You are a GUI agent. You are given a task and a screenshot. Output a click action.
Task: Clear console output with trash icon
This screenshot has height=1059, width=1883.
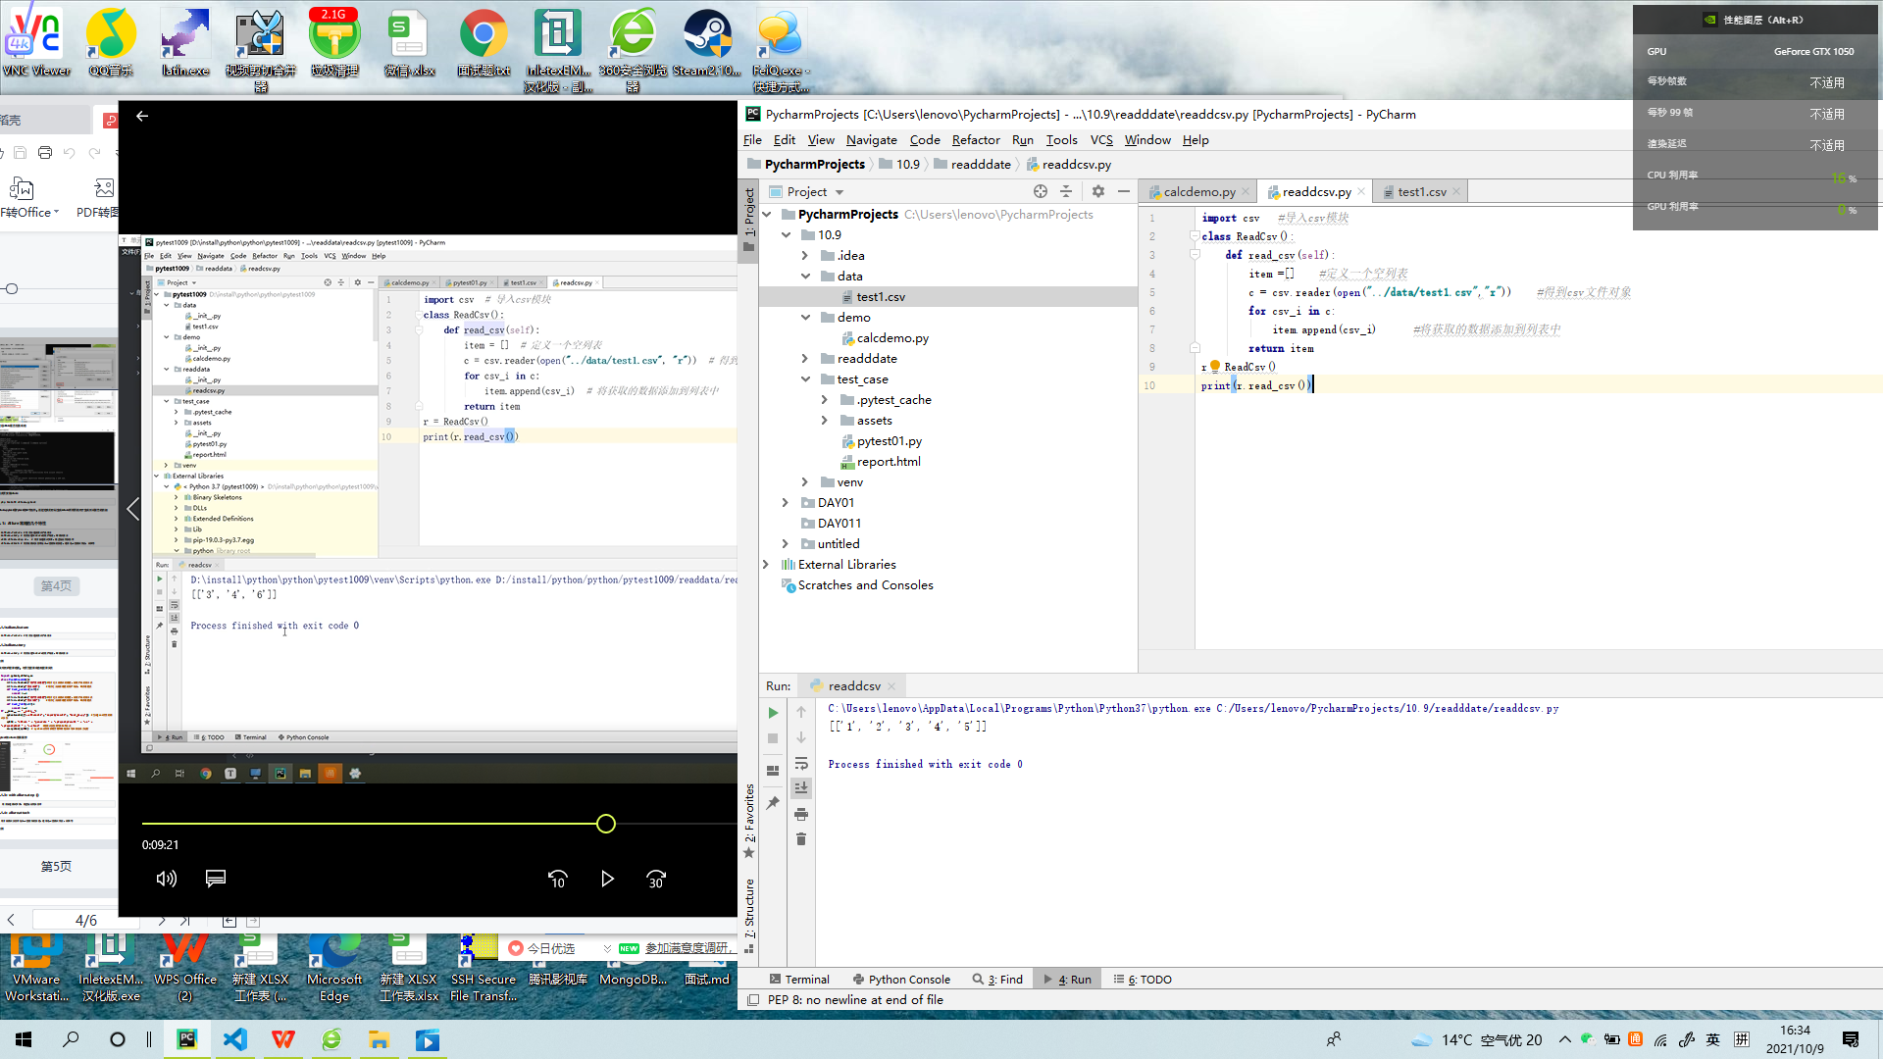[x=801, y=839]
